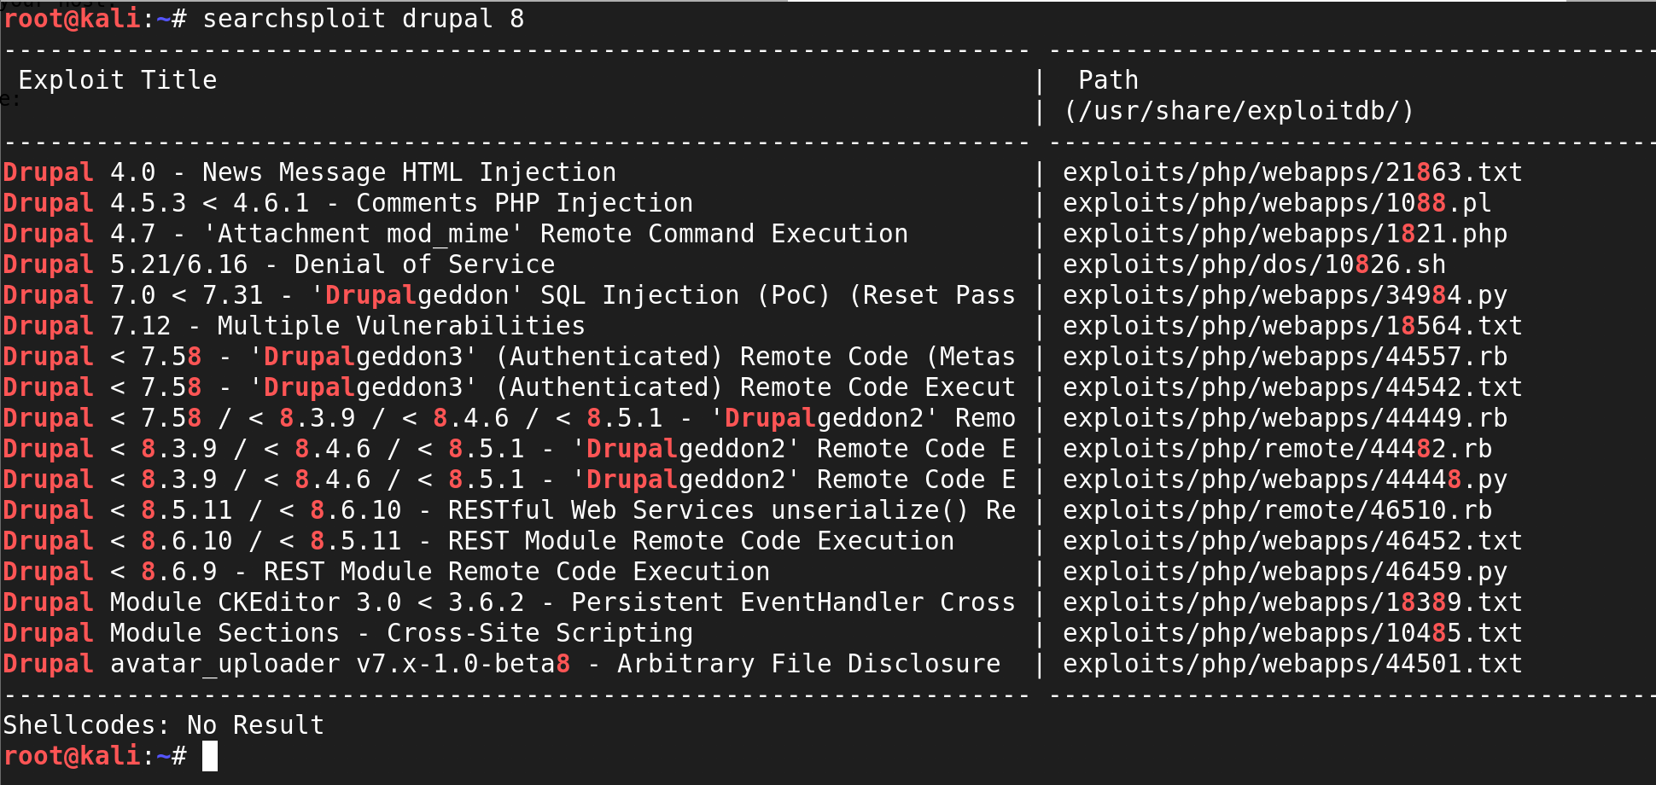The width and height of the screenshot is (1656, 785).
Task: Click the 'Shellcodes: No Result' line
Action: pyautogui.click(x=164, y=725)
